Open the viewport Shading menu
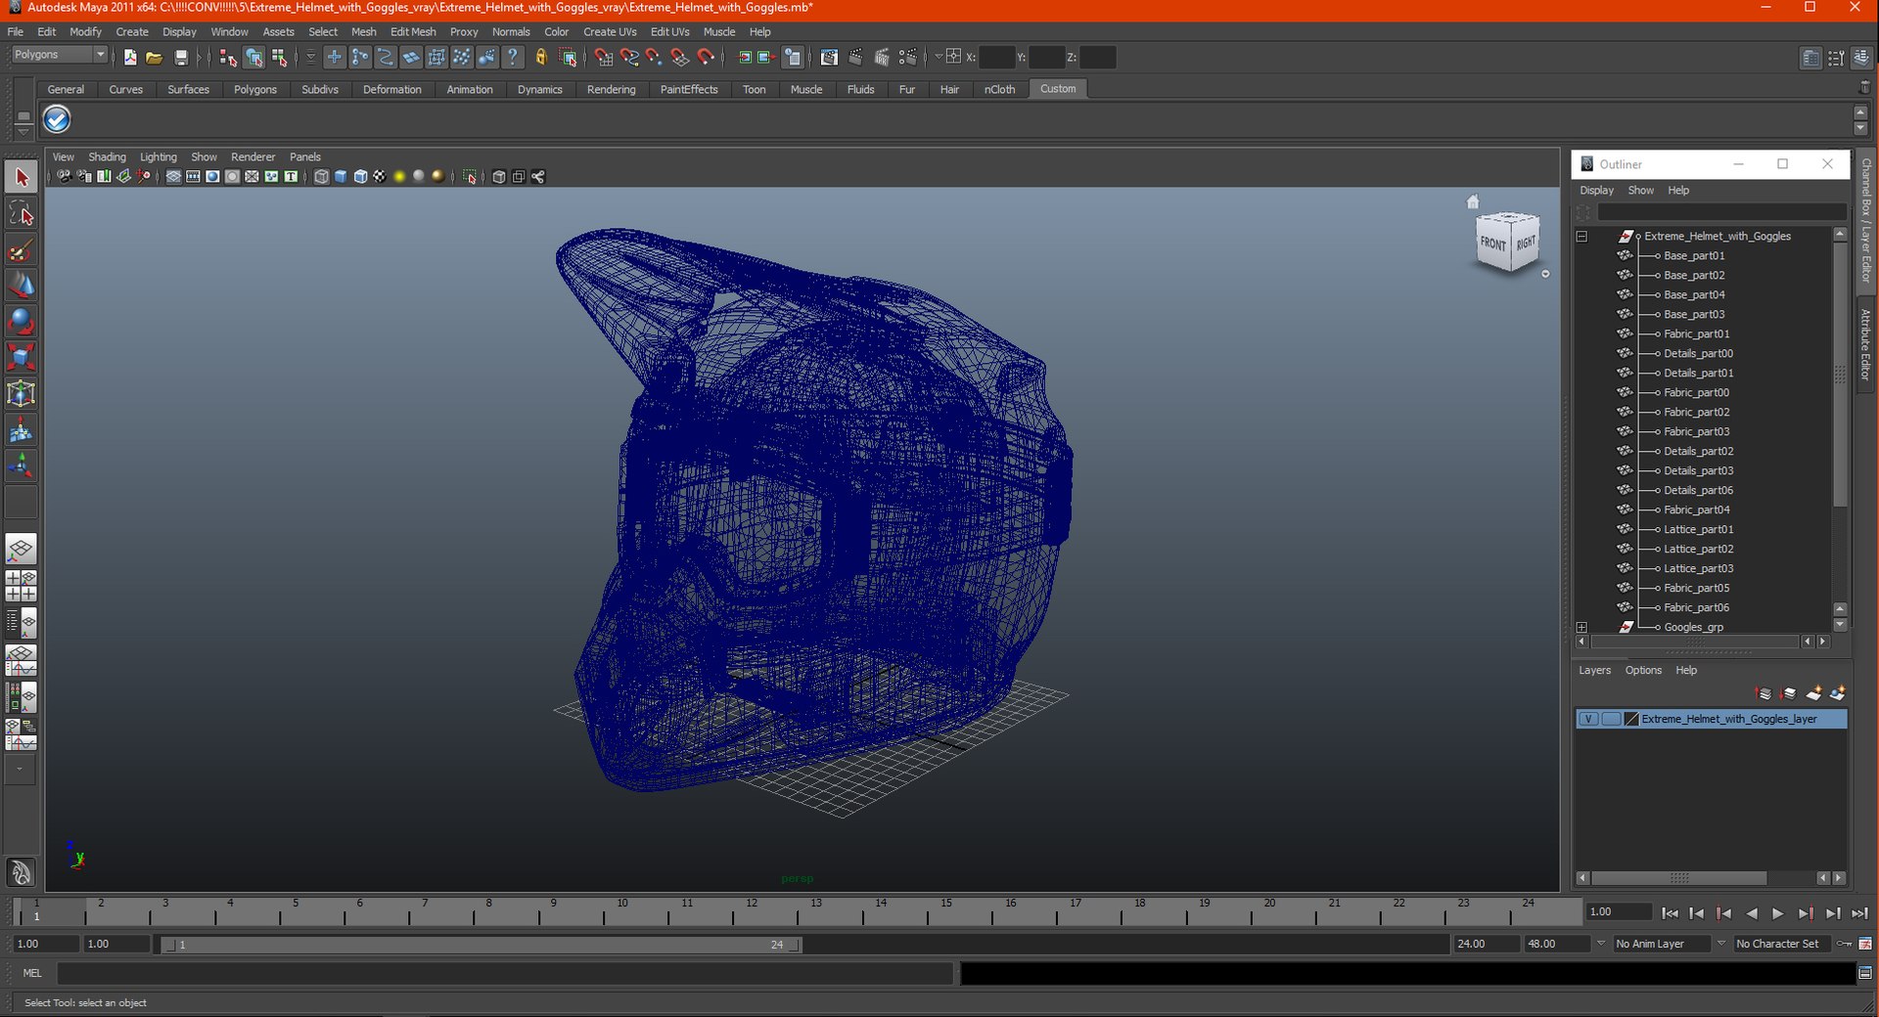The width and height of the screenshot is (1879, 1017). click(107, 157)
